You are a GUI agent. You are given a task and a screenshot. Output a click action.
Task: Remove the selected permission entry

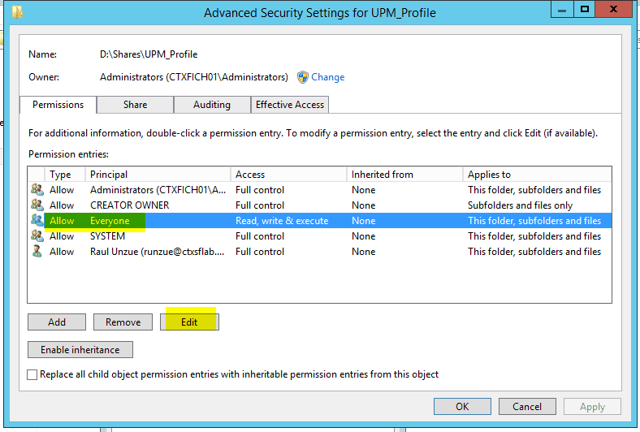click(123, 322)
